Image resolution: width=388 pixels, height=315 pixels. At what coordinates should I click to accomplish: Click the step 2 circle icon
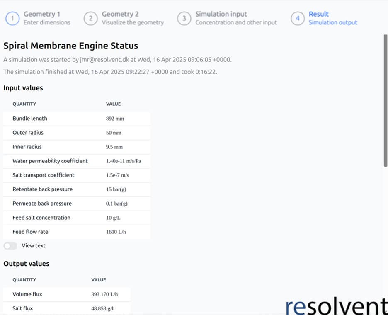tap(90, 19)
